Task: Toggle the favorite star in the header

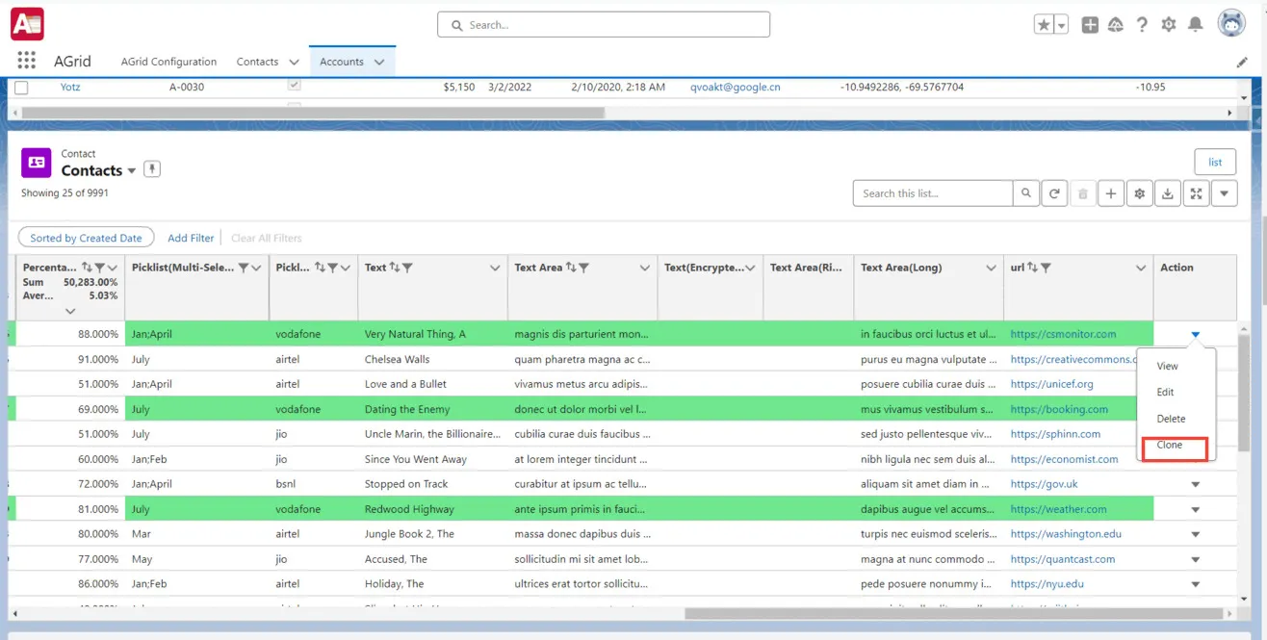Action: pyautogui.click(x=1046, y=23)
